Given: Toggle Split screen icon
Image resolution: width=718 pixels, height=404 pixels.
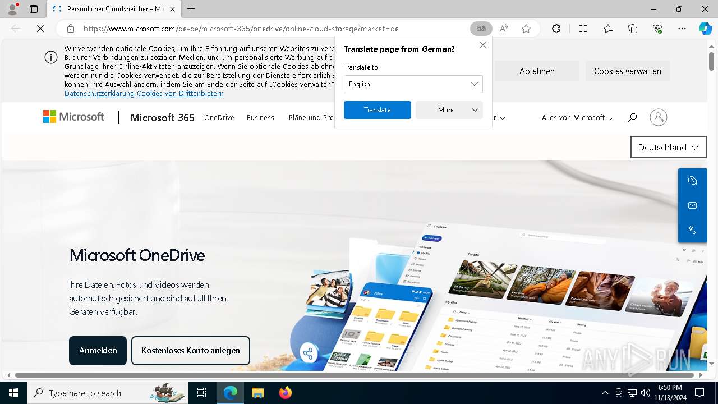Looking at the screenshot, I should coord(583,29).
